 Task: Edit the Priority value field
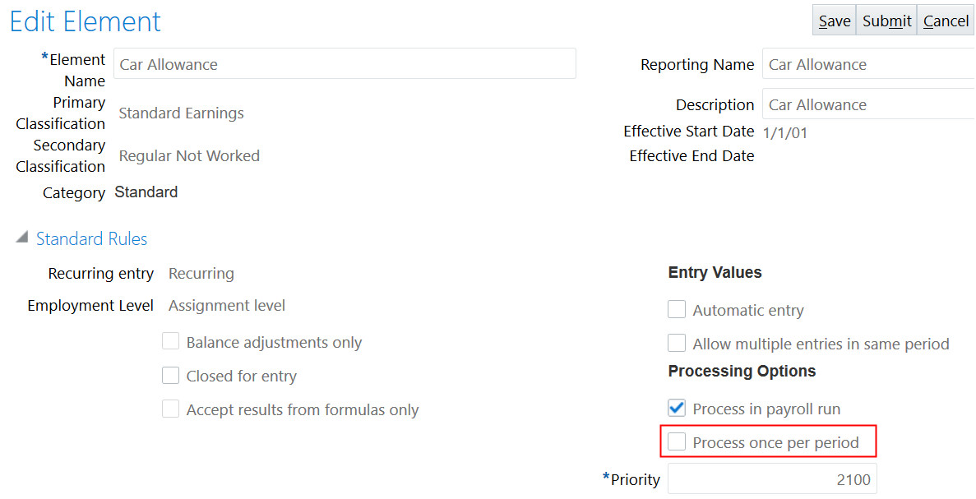tap(771, 479)
